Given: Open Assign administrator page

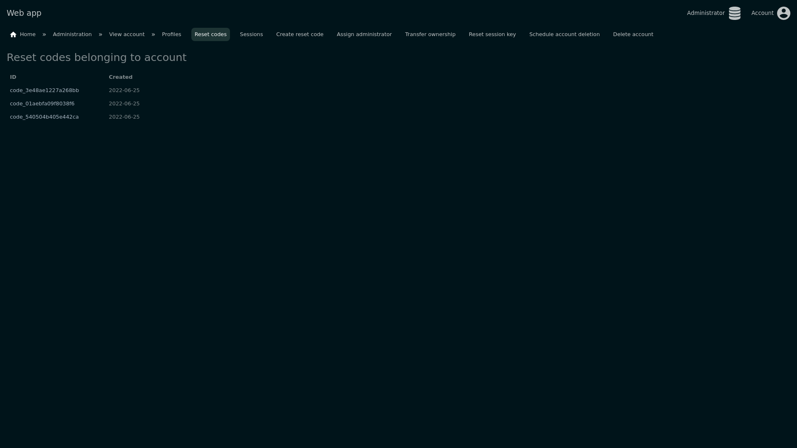Looking at the screenshot, I should pyautogui.click(x=364, y=34).
